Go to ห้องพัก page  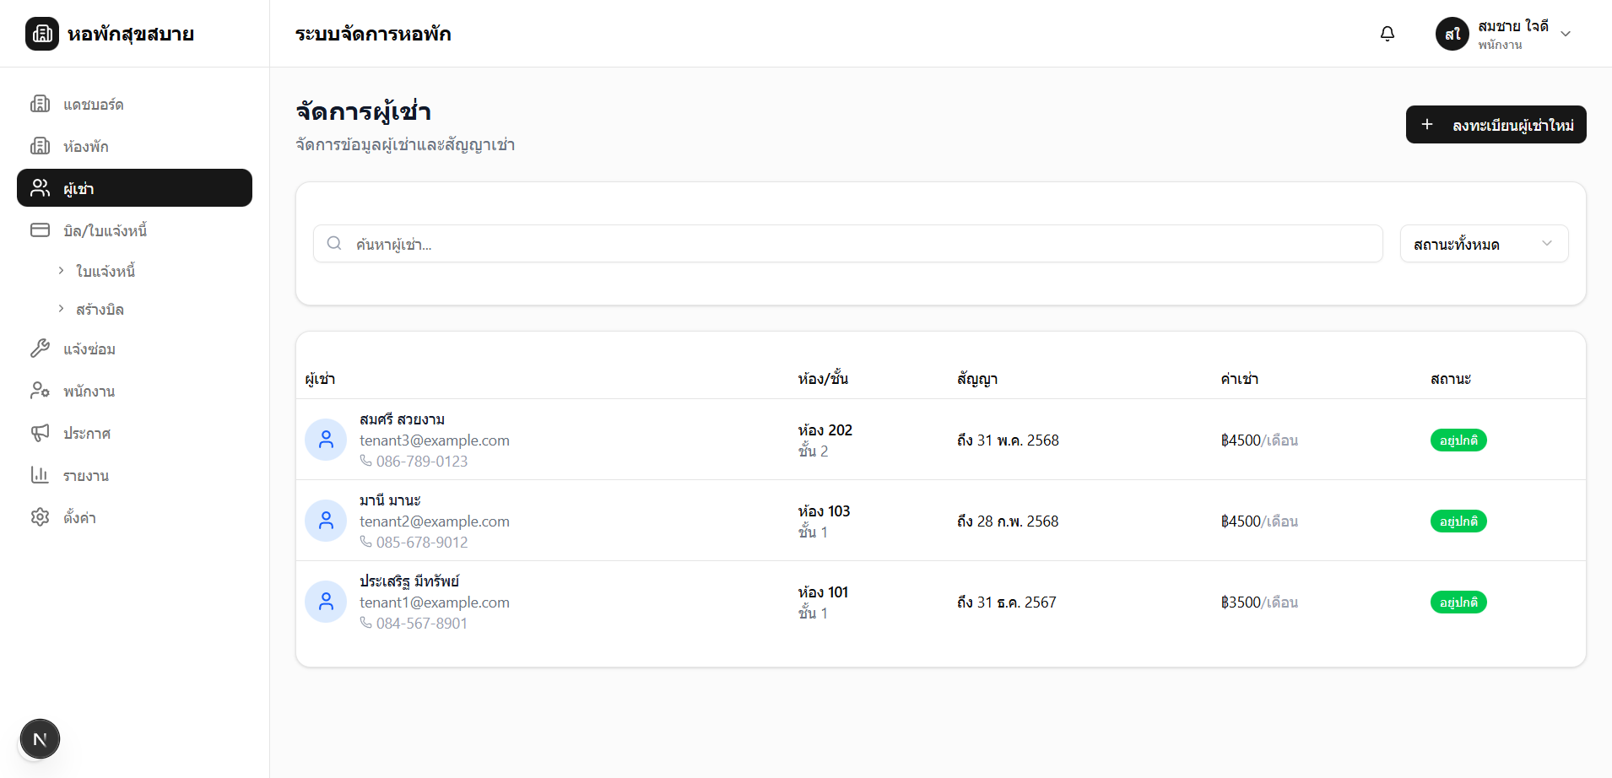point(134,146)
